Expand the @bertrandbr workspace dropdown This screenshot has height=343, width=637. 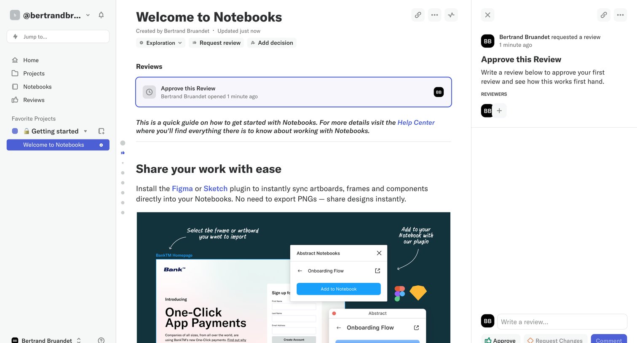(x=88, y=15)
